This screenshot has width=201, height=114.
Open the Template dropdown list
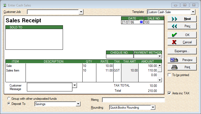click(x=193, y=12)
